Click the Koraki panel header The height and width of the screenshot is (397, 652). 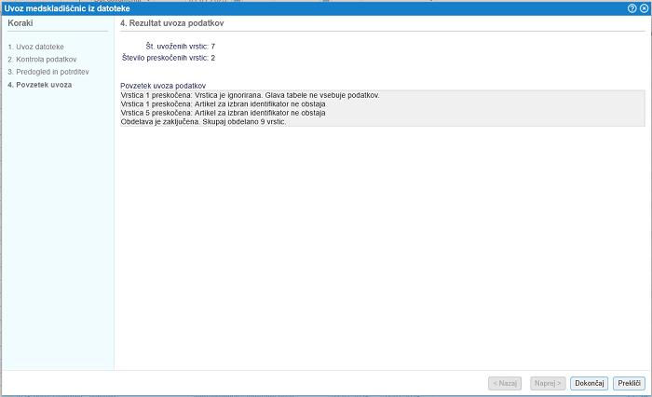pos(20,21)
